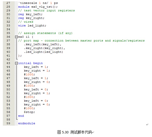This screenshot has height=137, width=152.
Task: Click the closing ');' on line 41
Action: tap(20, 56)
